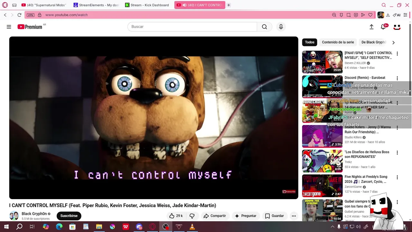Click the Opera tab search magnifier icon
Image resolution: width=412 pixels, height=232 pixels.
tap(384, 5)
